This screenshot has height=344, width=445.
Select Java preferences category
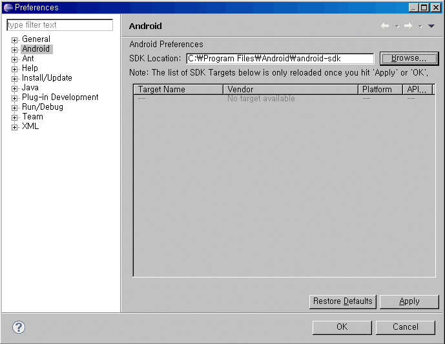(x=30, y=87)
